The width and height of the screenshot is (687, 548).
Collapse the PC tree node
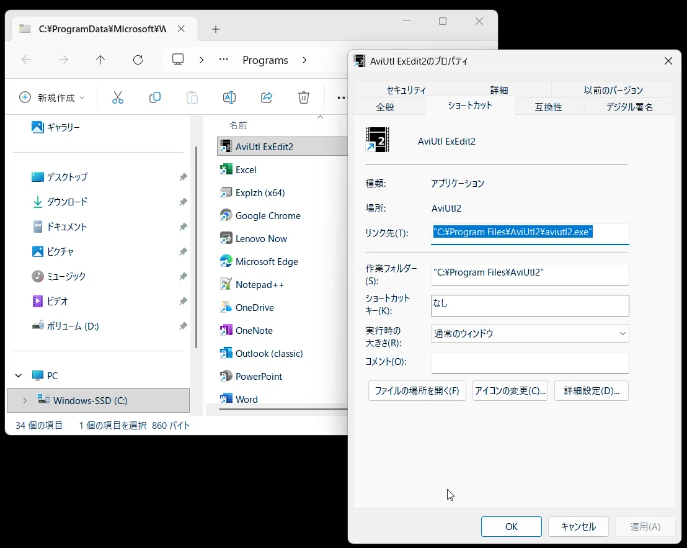coord(19,375)
